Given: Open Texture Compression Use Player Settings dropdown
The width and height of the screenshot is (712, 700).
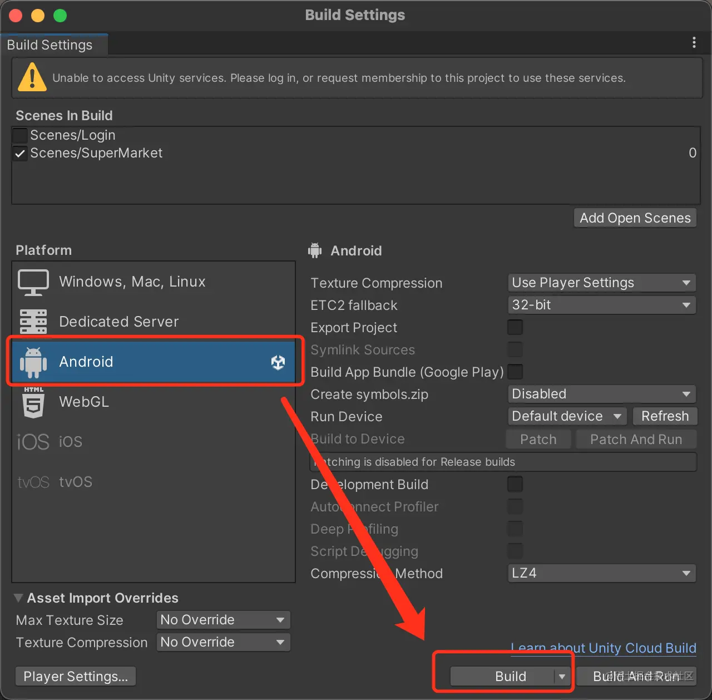Looking at the screenshot, I should pyautogui.click(x=602, y=283).
